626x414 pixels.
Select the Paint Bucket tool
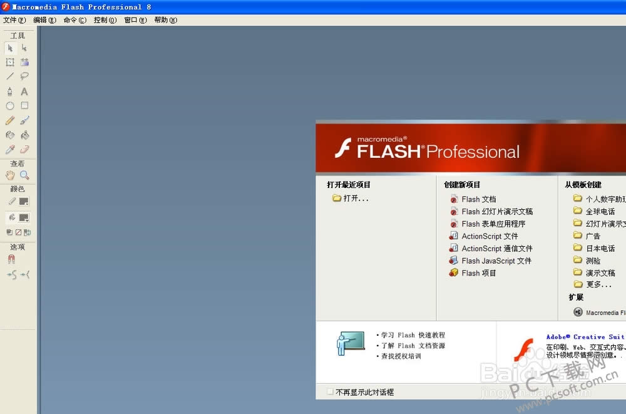pyautogui.click(x=24, y=135)
